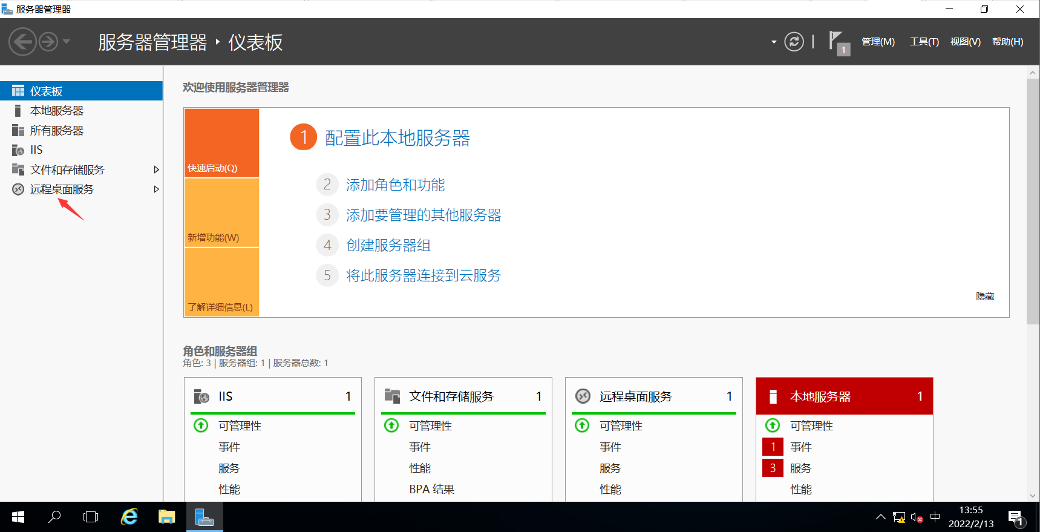
Task: Open the notifications flag icon
Action: tap(838, 42)
